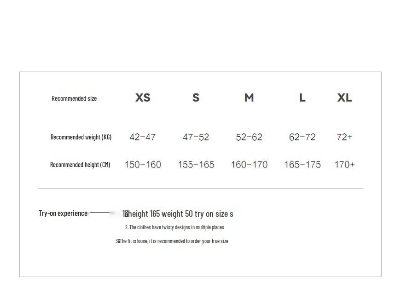Click the 150-160 height value

point(143,165)
